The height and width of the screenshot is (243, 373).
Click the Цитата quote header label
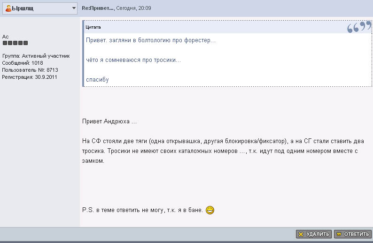(93, 27)
